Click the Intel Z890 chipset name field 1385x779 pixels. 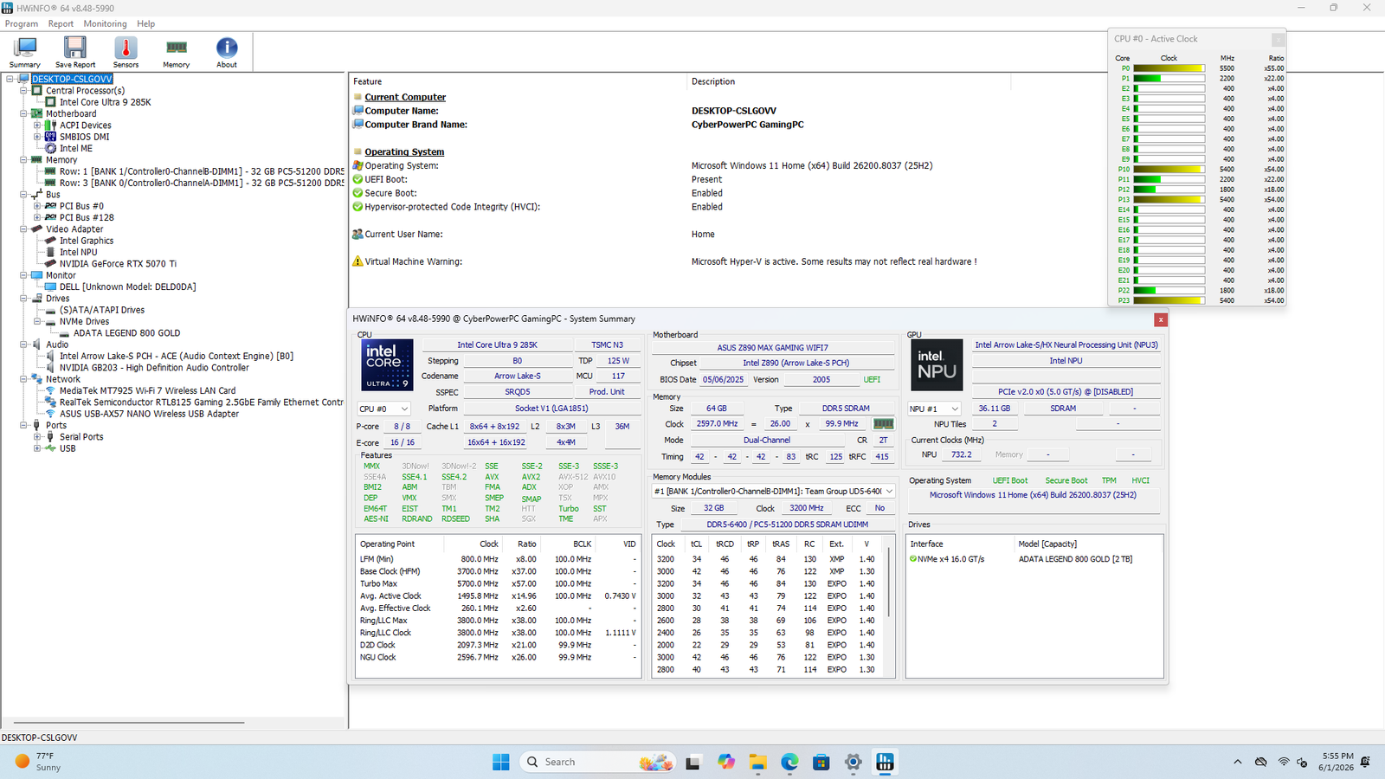click(x=796, y=363)
